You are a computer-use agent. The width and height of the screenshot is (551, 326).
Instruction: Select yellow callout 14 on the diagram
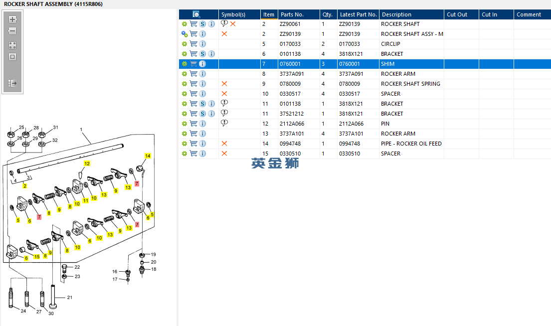tap(148, 156)
